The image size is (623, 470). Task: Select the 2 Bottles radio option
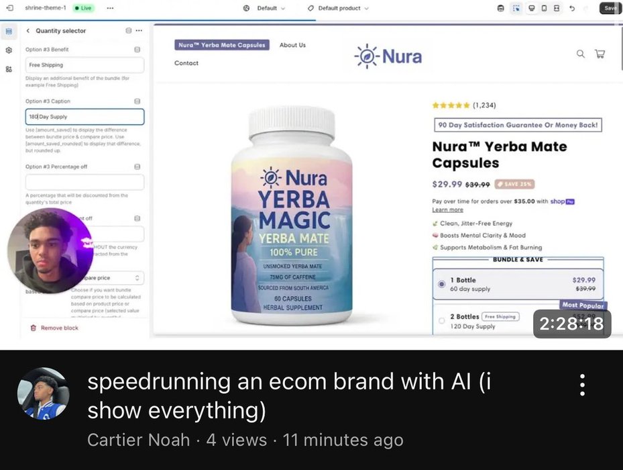point(441,321)
